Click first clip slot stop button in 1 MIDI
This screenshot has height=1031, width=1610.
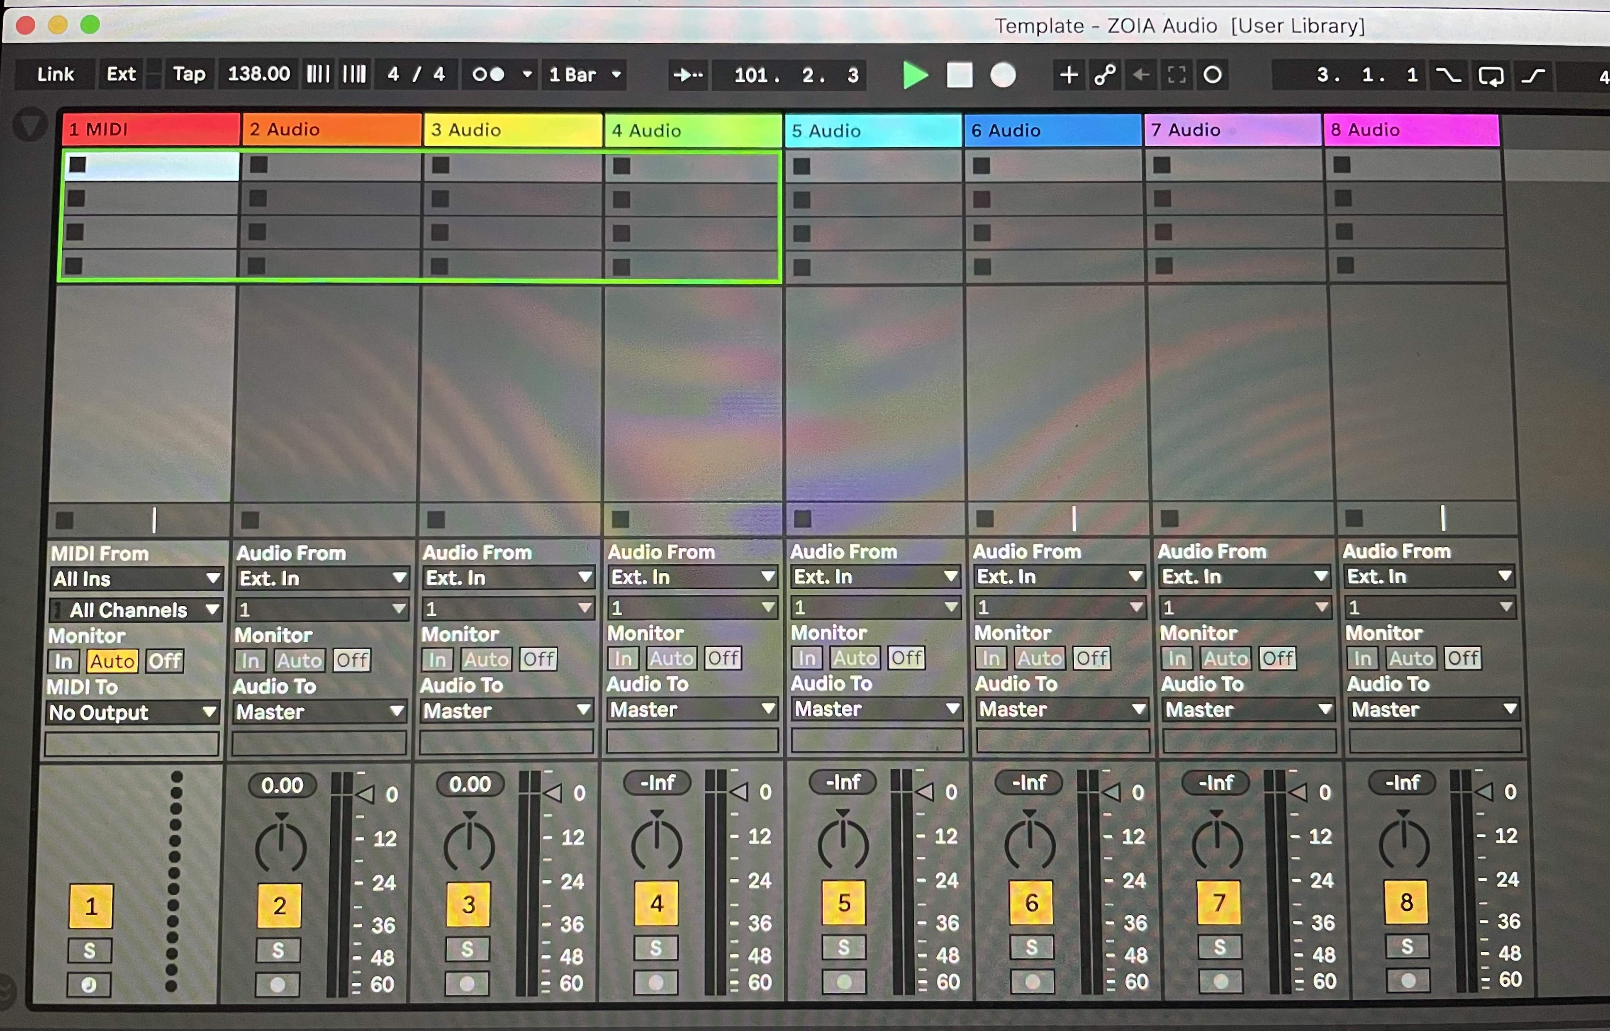point(78,164)
